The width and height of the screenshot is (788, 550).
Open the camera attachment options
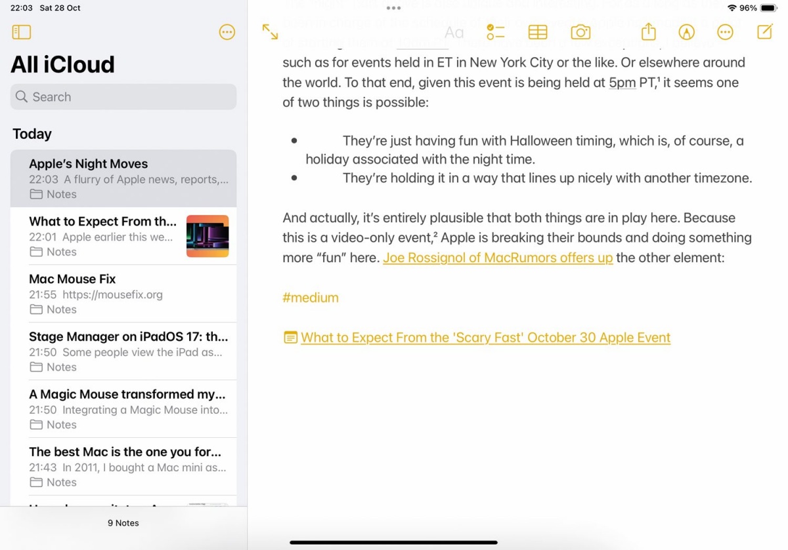tap(580, 32)
